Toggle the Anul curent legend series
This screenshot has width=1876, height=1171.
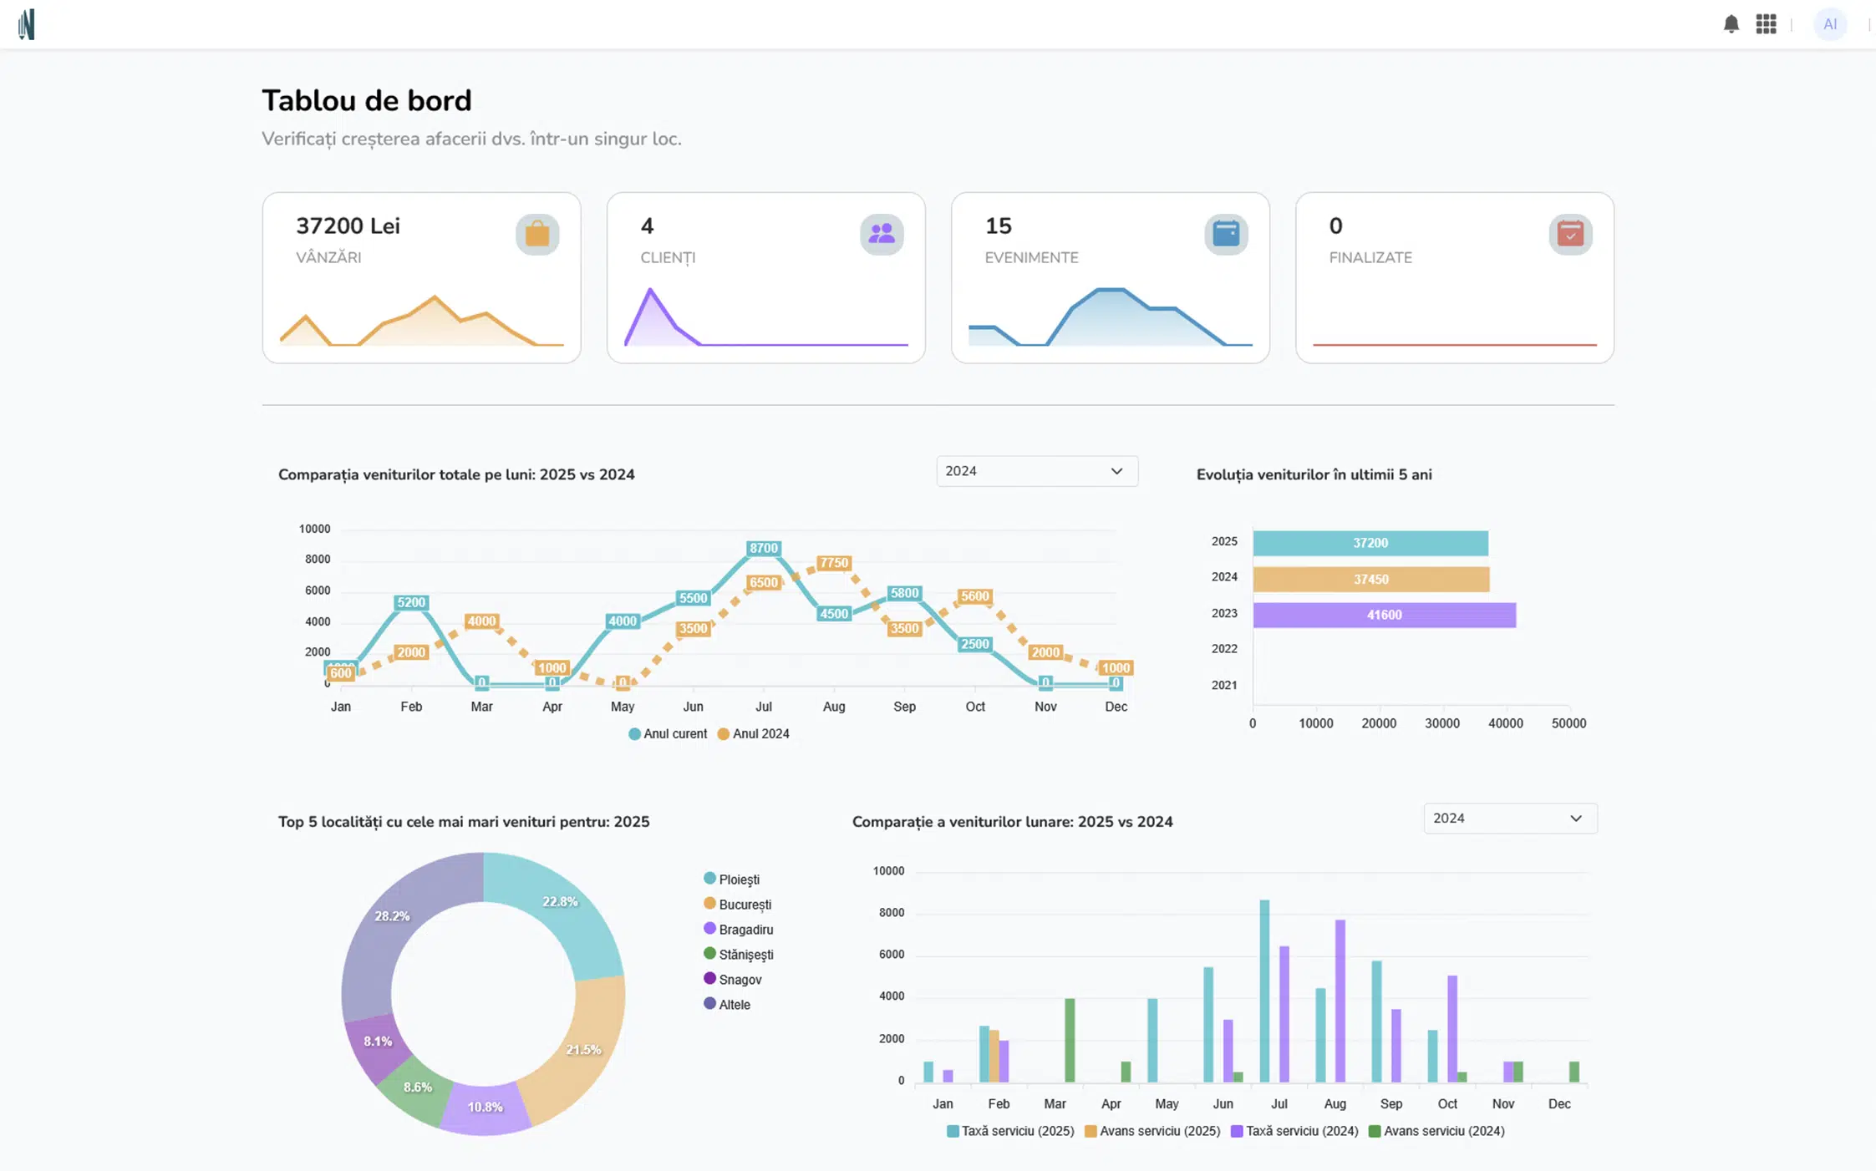[668, 734]
